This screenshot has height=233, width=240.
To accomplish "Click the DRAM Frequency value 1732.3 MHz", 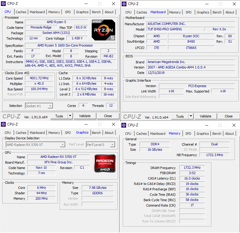I will pyautogui.click(x=192, y=168).
